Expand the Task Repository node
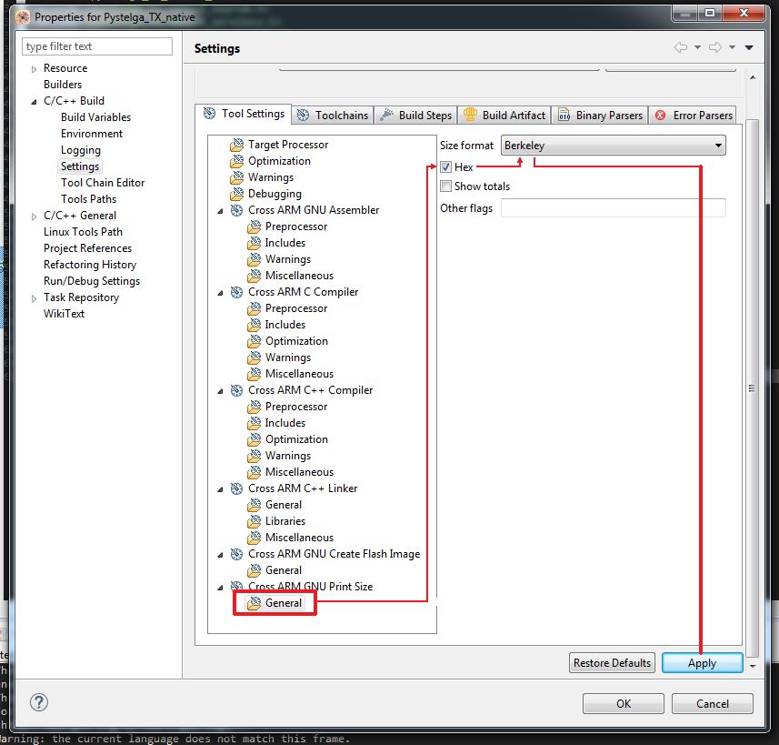The image size is (779, 745). (x=34, y=298)
